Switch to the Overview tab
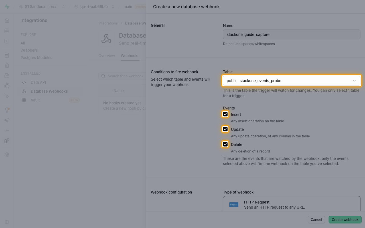365x228 pixels. point(107,56)
